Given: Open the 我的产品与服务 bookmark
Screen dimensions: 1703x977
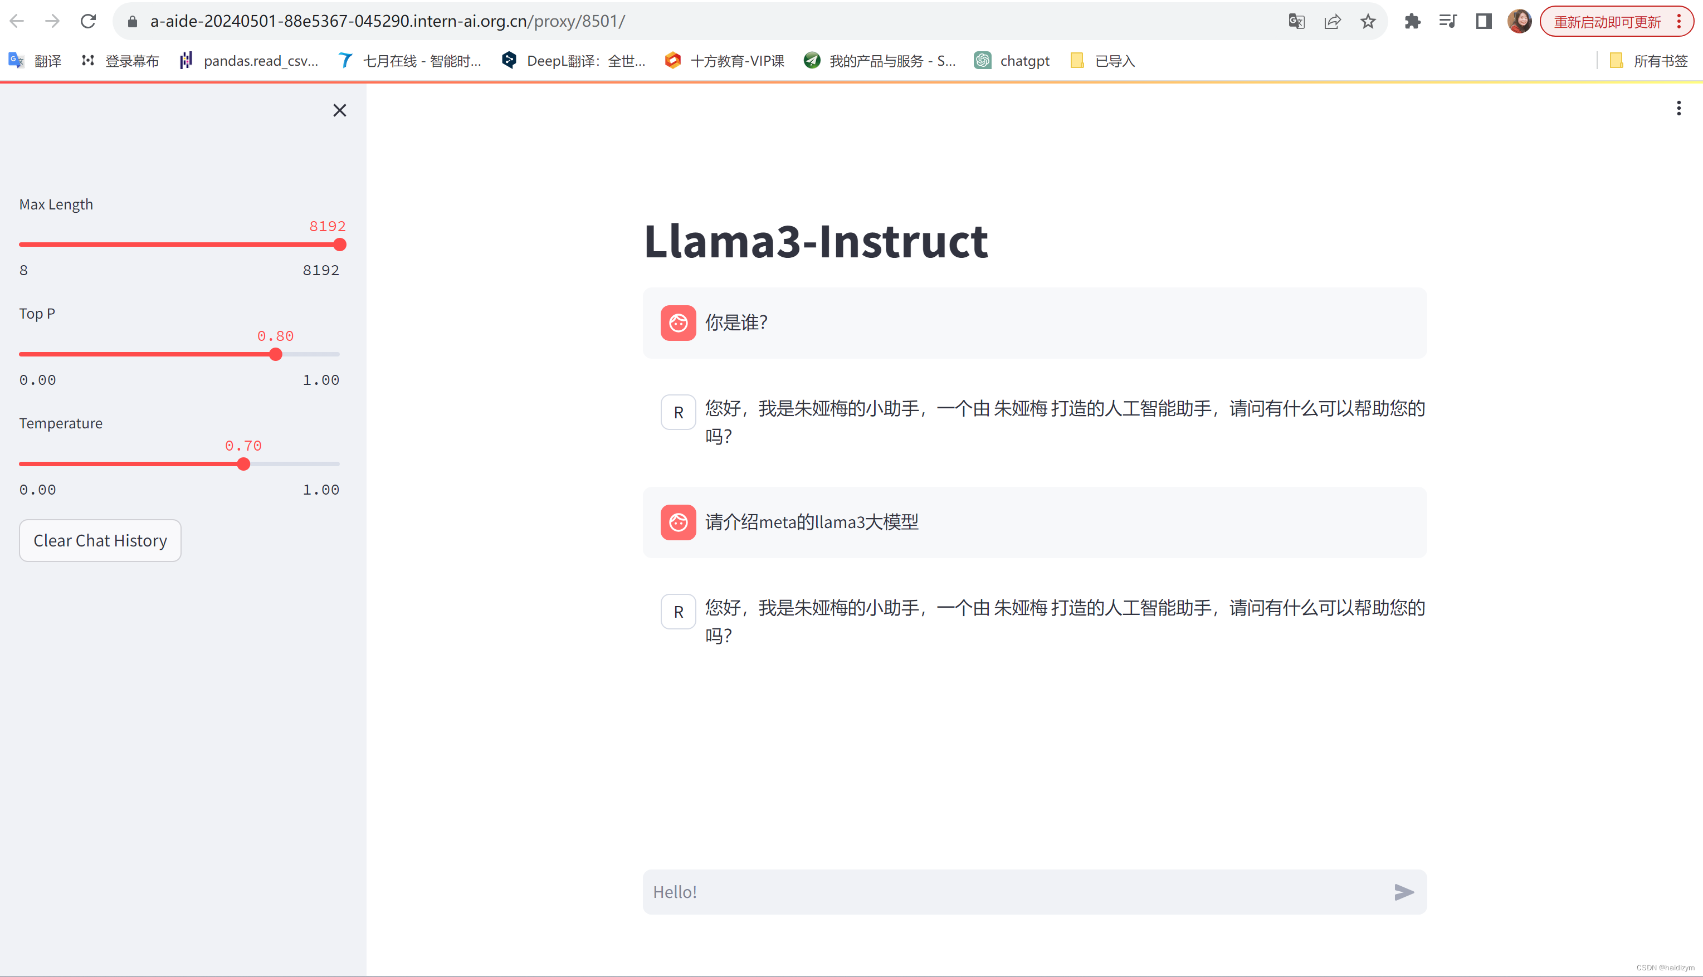Looking at the screenshot, I should pyautogui.click(x=880, y=61).
